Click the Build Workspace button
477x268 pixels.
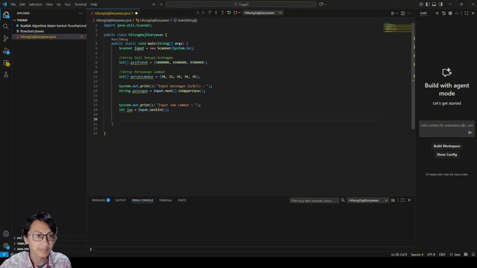click(x=447, y=146)
